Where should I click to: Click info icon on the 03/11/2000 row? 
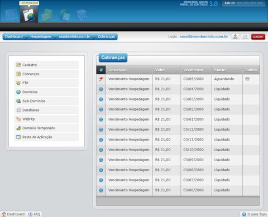pyautogui.click(x=101, y=139)
